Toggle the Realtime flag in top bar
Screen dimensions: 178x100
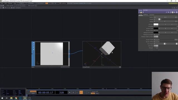[63, 3]
